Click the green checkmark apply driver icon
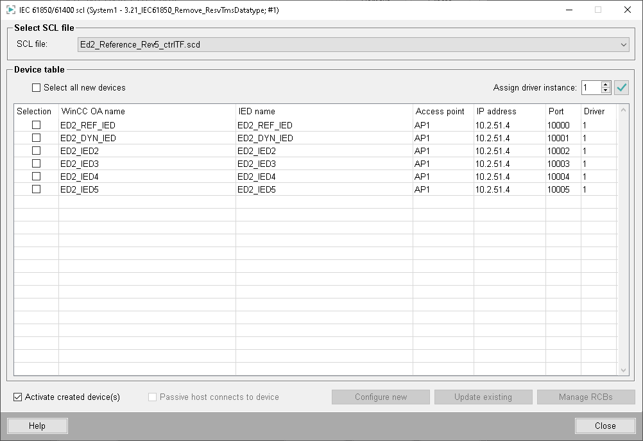643x441 pixels. click(621, 87)
